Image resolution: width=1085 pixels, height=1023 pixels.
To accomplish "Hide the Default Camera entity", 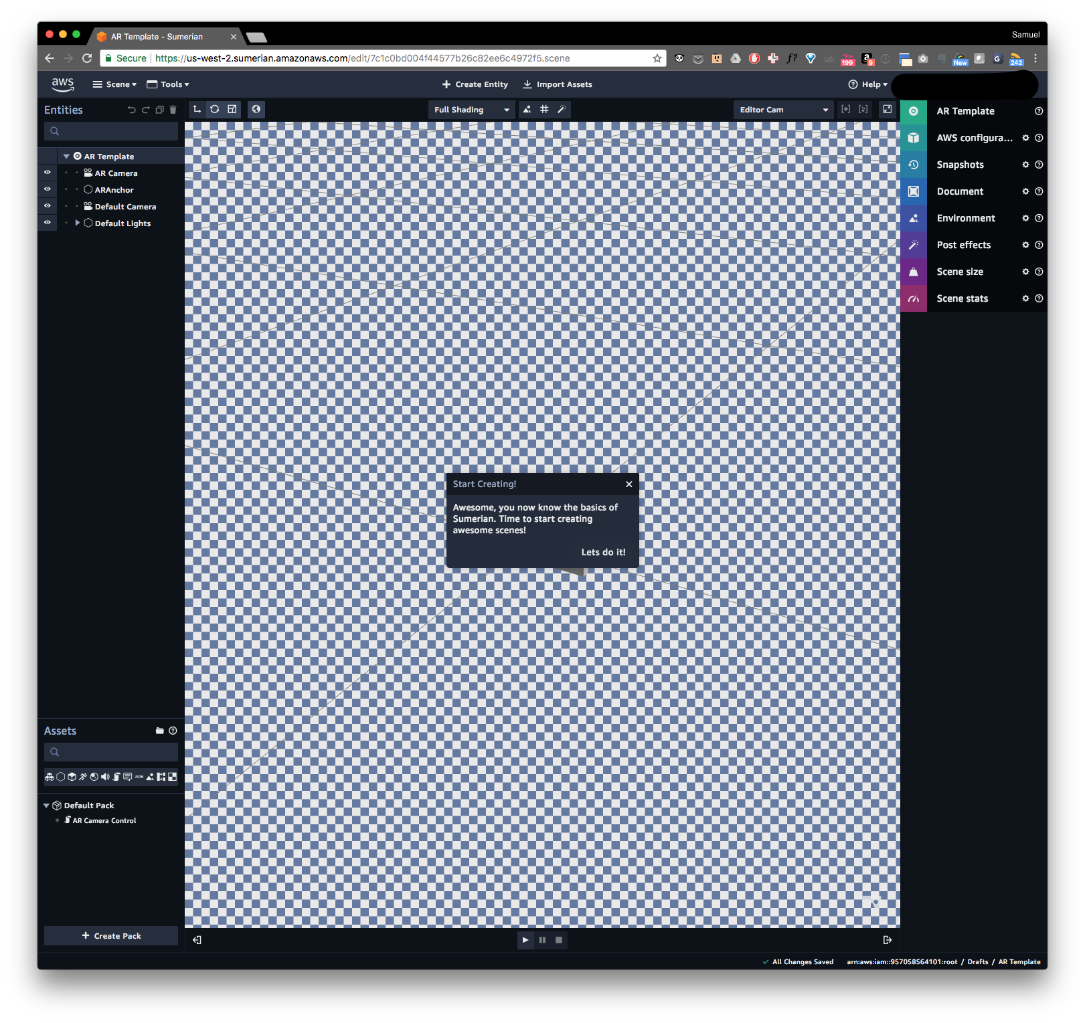I will (48, 206).
